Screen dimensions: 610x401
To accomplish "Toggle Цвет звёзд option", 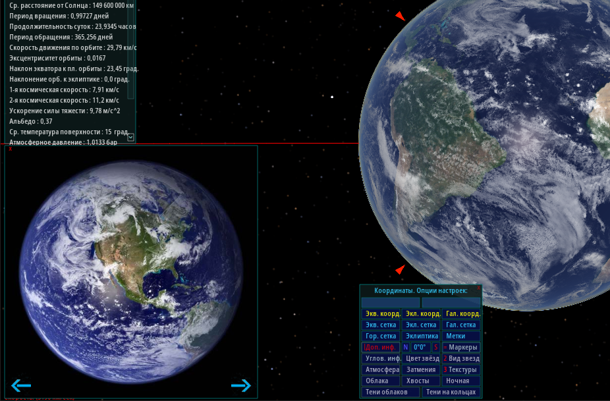I will point(421,359).
